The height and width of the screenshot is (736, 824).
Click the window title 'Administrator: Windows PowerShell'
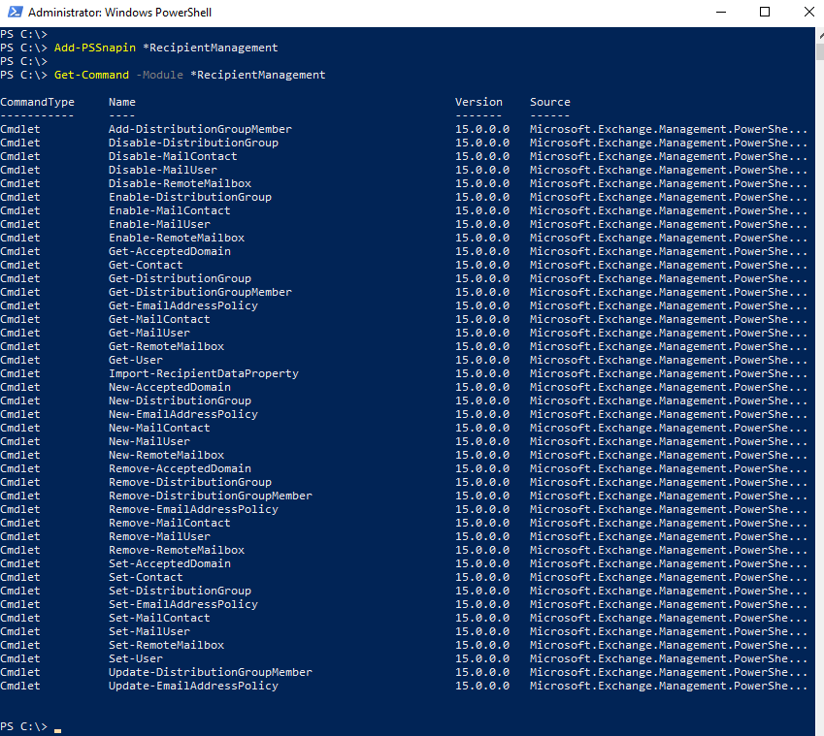(119, 12)
